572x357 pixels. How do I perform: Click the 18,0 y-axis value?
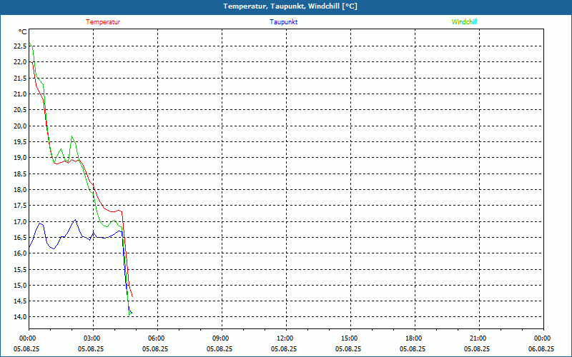point(20,189)
